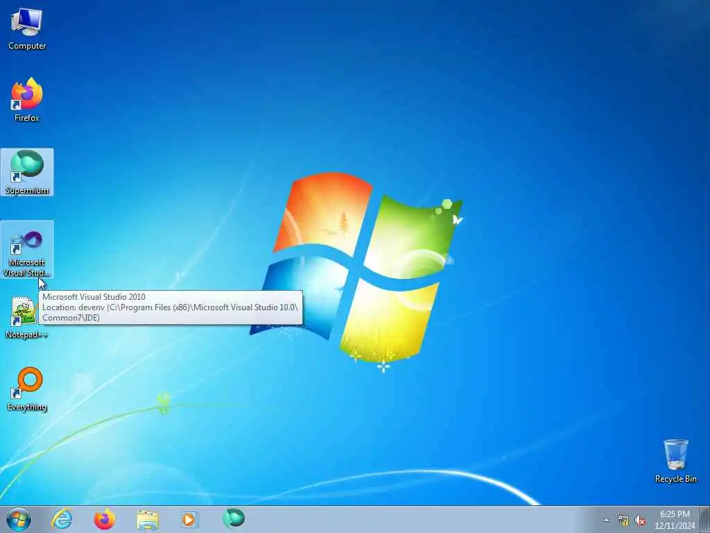Click the 'Recycle Bin' label text
The height and width of the screenshot is (533, 710).
point(675,479)
